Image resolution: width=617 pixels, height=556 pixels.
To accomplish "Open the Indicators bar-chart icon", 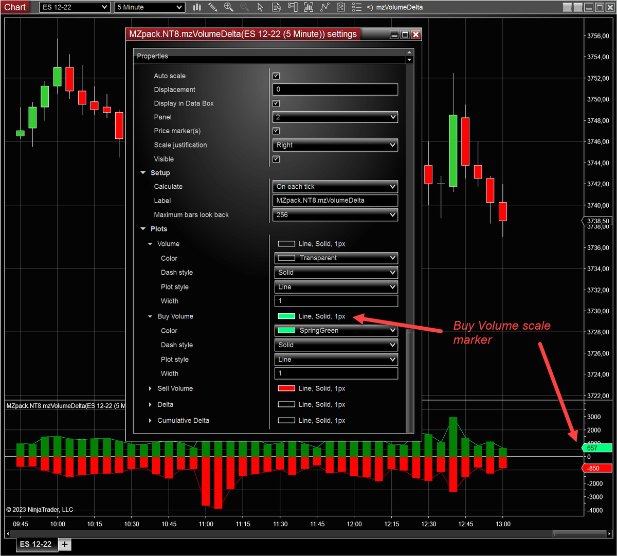I will pyautogui.click(x=308, y=7).
